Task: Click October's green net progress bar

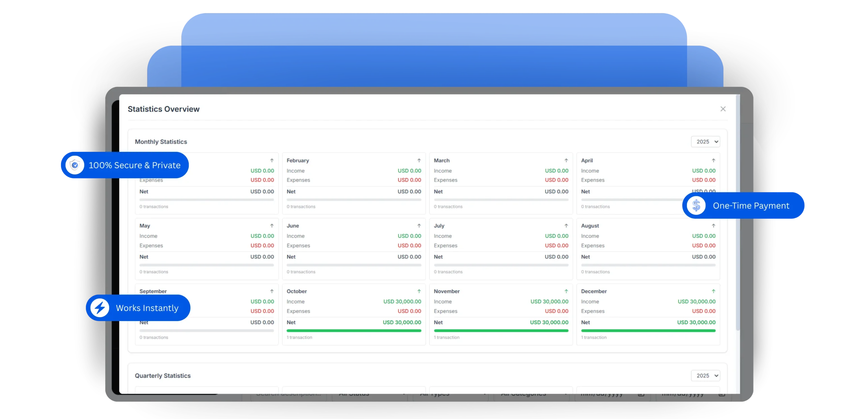Action: click(x=354, y=331)
